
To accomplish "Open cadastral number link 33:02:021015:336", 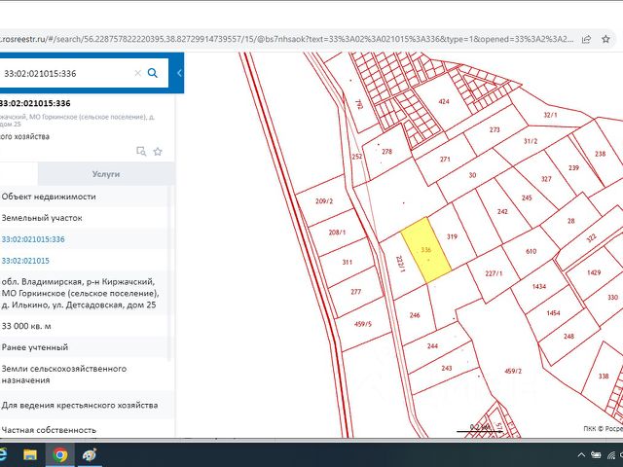I will [x=33, y=239].
